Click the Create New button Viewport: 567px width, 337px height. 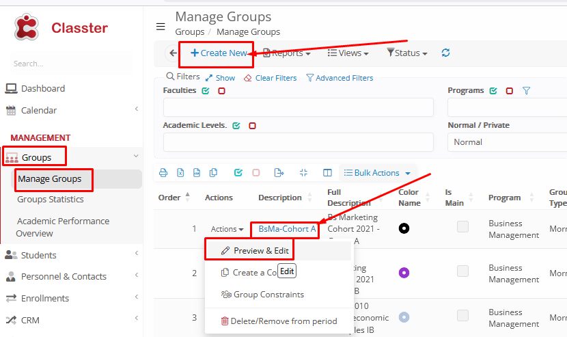[218, 53]
